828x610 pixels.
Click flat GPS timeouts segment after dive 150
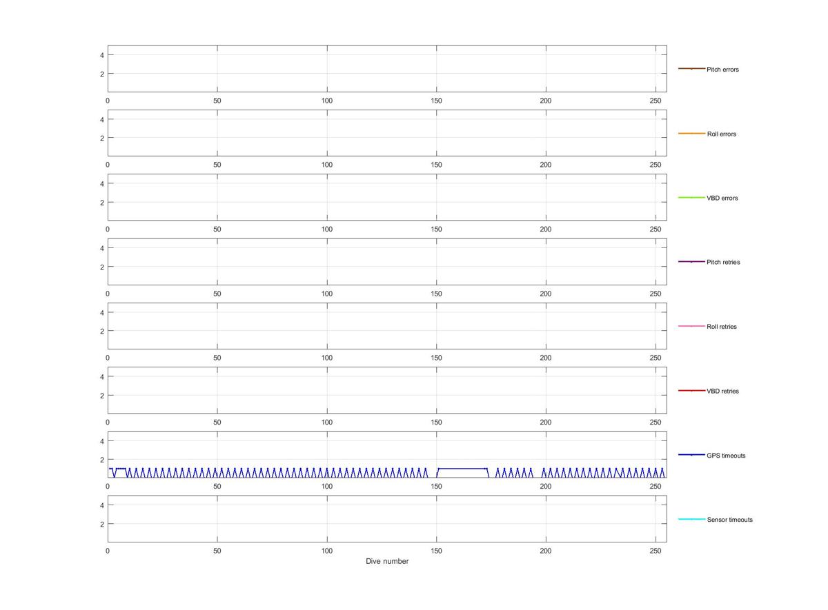click(462, 469)
